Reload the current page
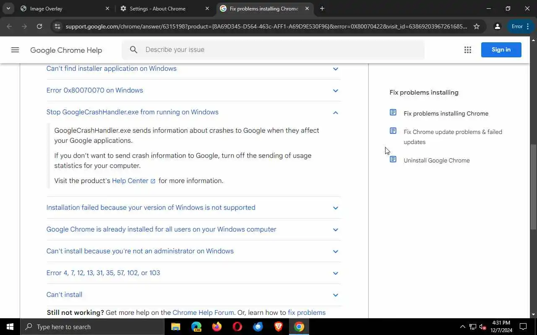The height and width of the screenshot is (335, 537). 39,26
